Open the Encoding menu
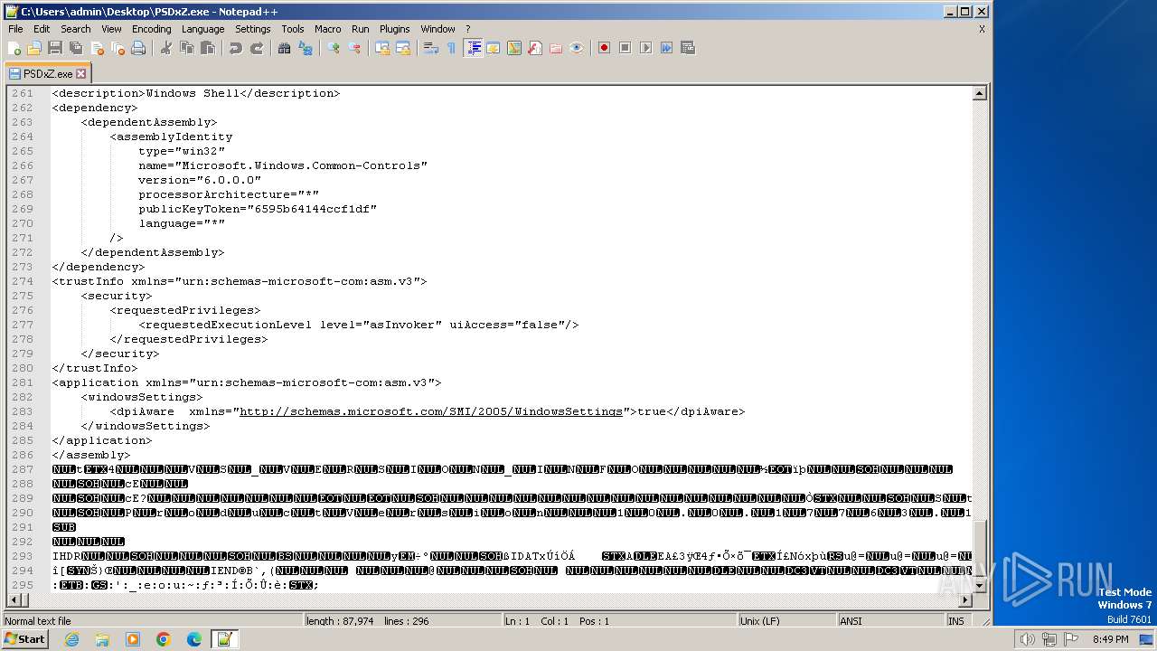Screen dimensions: 1157x651 [x=152, y=29]
